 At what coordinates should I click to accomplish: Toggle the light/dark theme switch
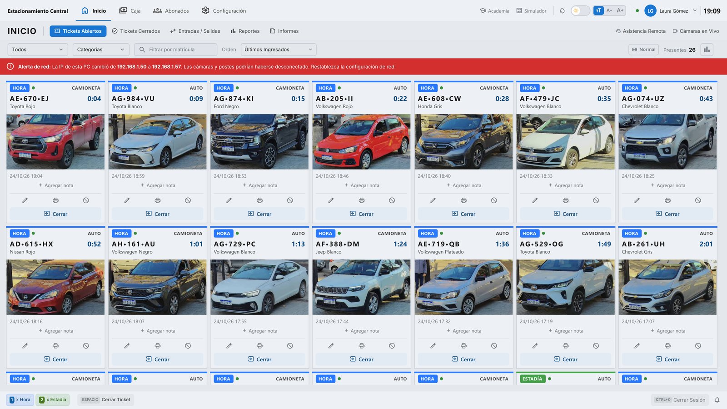pos(580,10)
